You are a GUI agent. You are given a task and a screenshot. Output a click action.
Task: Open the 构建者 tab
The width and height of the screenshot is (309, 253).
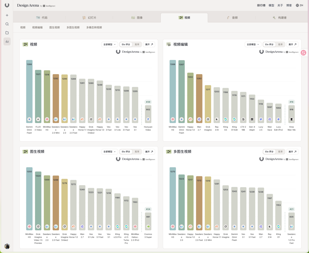[280, 18]
